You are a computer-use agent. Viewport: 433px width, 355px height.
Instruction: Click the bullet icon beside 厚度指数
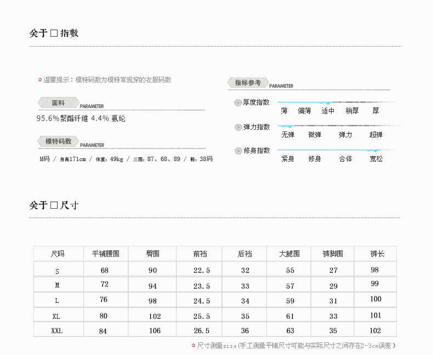coord(238,102)
